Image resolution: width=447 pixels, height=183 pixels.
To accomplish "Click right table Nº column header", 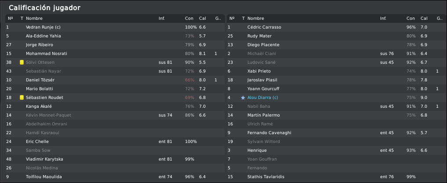I will (232, 18).
